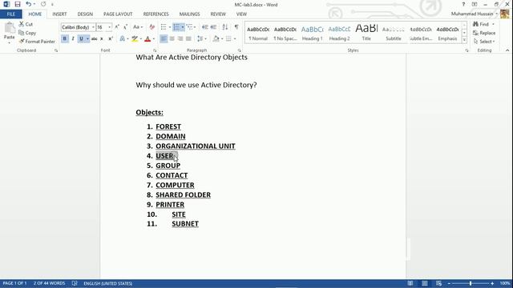Click the Paste clipboard icon
The width and height of the screenshot is (513, 288).
(x=9, y=29)
